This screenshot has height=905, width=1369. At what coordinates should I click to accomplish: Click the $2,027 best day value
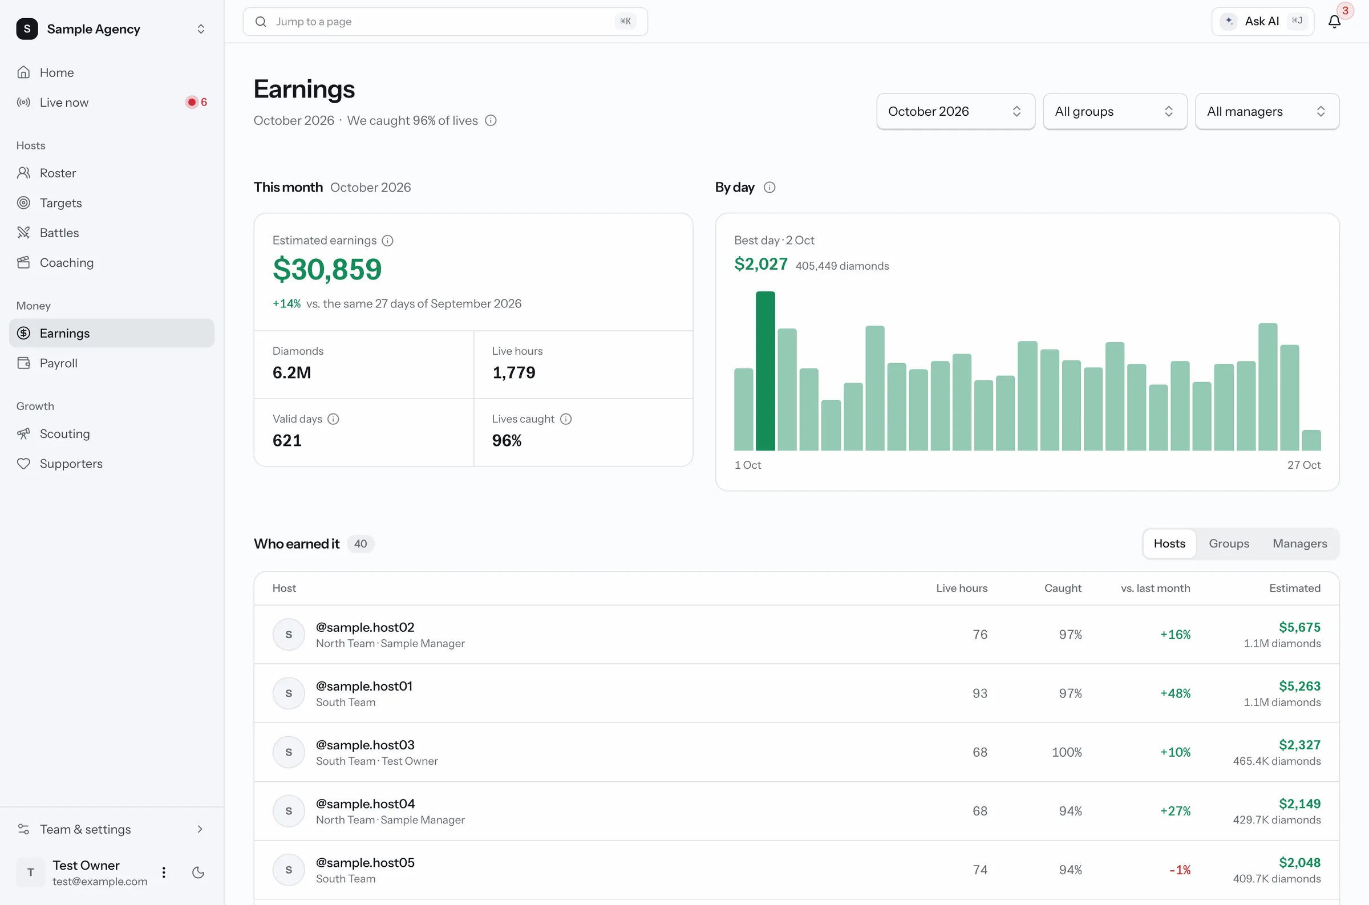tap(761, 265)
